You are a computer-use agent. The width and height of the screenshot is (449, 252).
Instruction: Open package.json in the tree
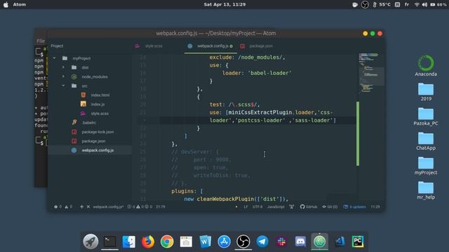point(93,141)
